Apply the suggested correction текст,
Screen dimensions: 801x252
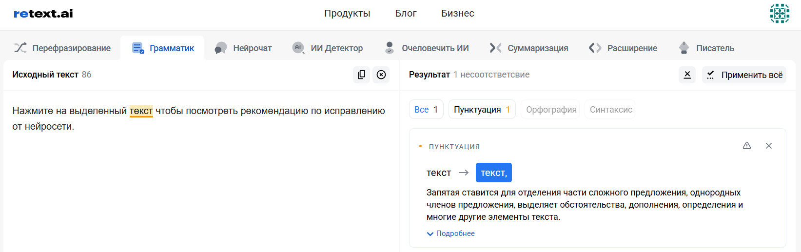click(x=494, y=173)
